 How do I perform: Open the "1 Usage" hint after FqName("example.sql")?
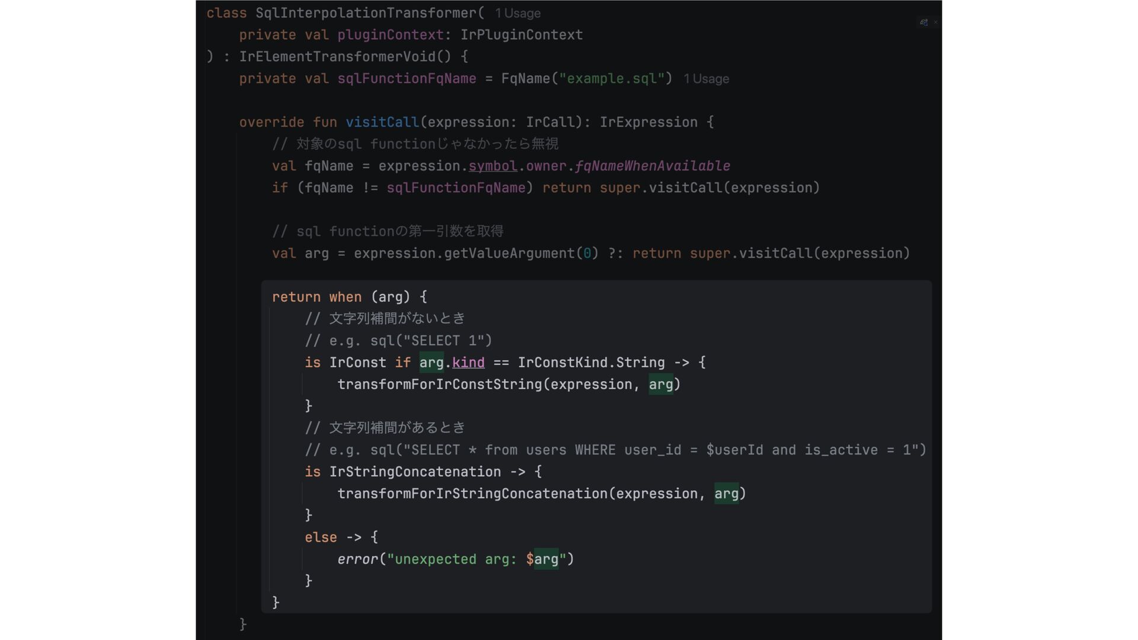706,79
